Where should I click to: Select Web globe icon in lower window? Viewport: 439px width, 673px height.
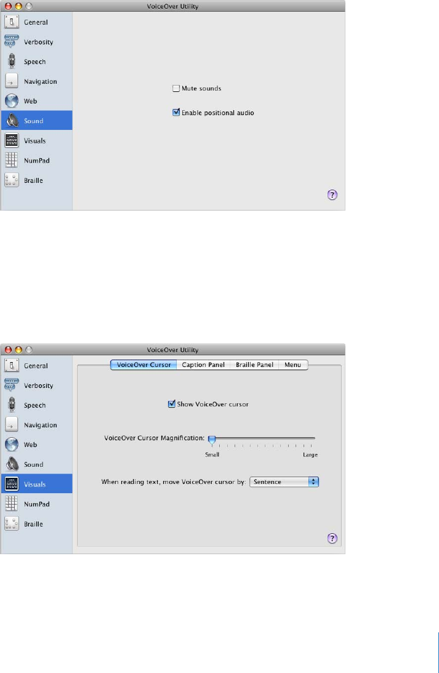tap(12, 444)
